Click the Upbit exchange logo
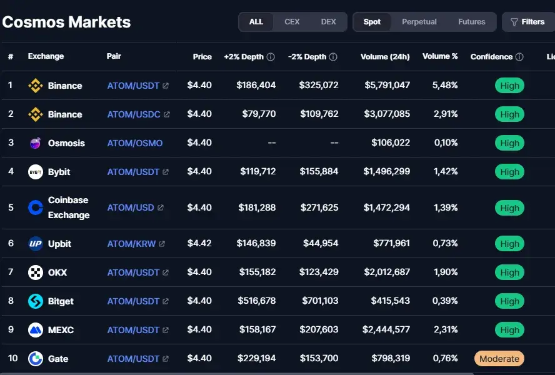Image resolution: width=555 pixels, height=375 pixels. click(36, 244)
